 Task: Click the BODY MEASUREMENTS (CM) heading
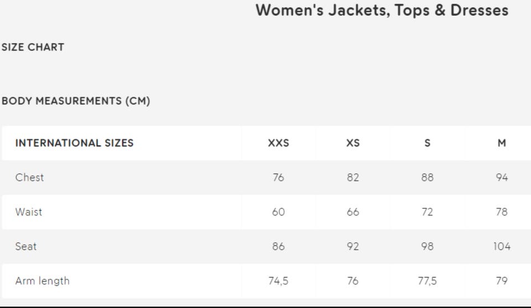coord(76,101)
